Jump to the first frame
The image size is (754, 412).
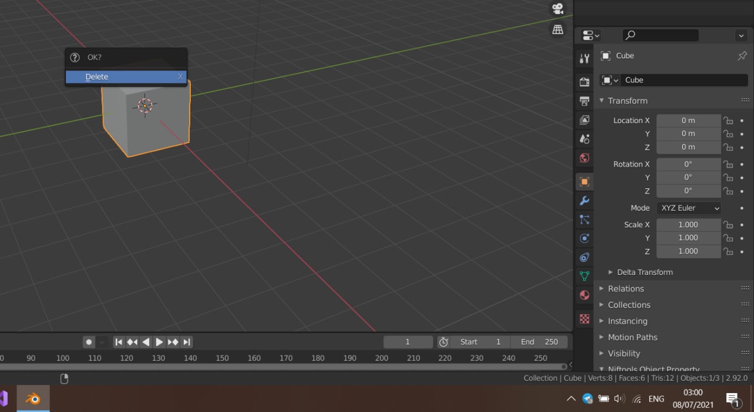coord(119,342)
